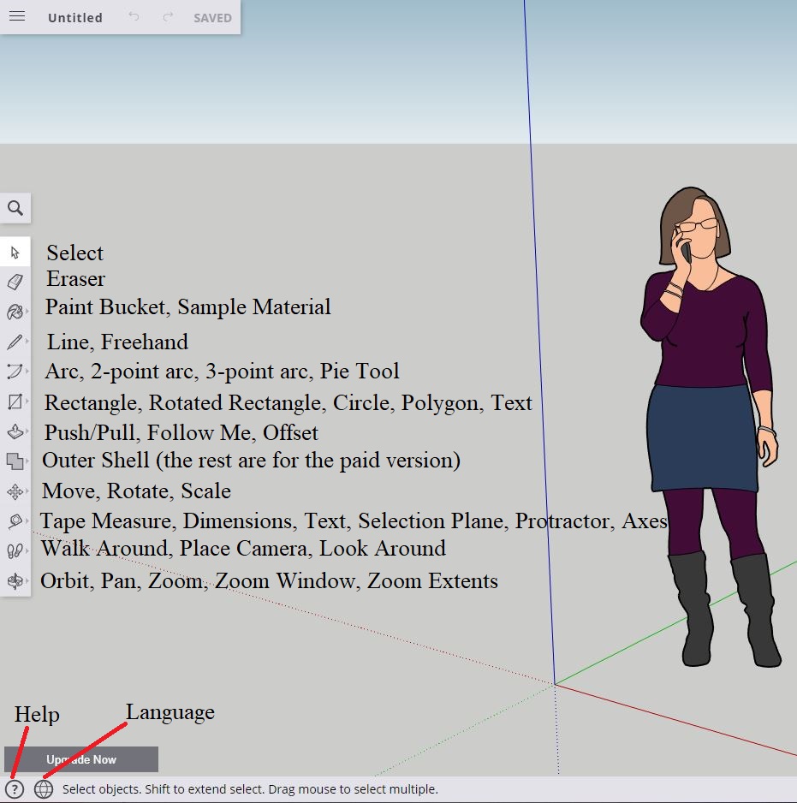The width and height of the screenshot is (797, 803).
Task: Rename the Untitled model title
Action: 75,18
